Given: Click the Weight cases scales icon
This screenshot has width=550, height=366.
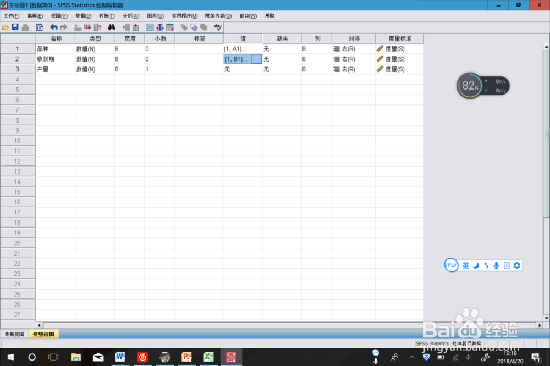Looking at the screenshot, I should (x=160, y=27).
